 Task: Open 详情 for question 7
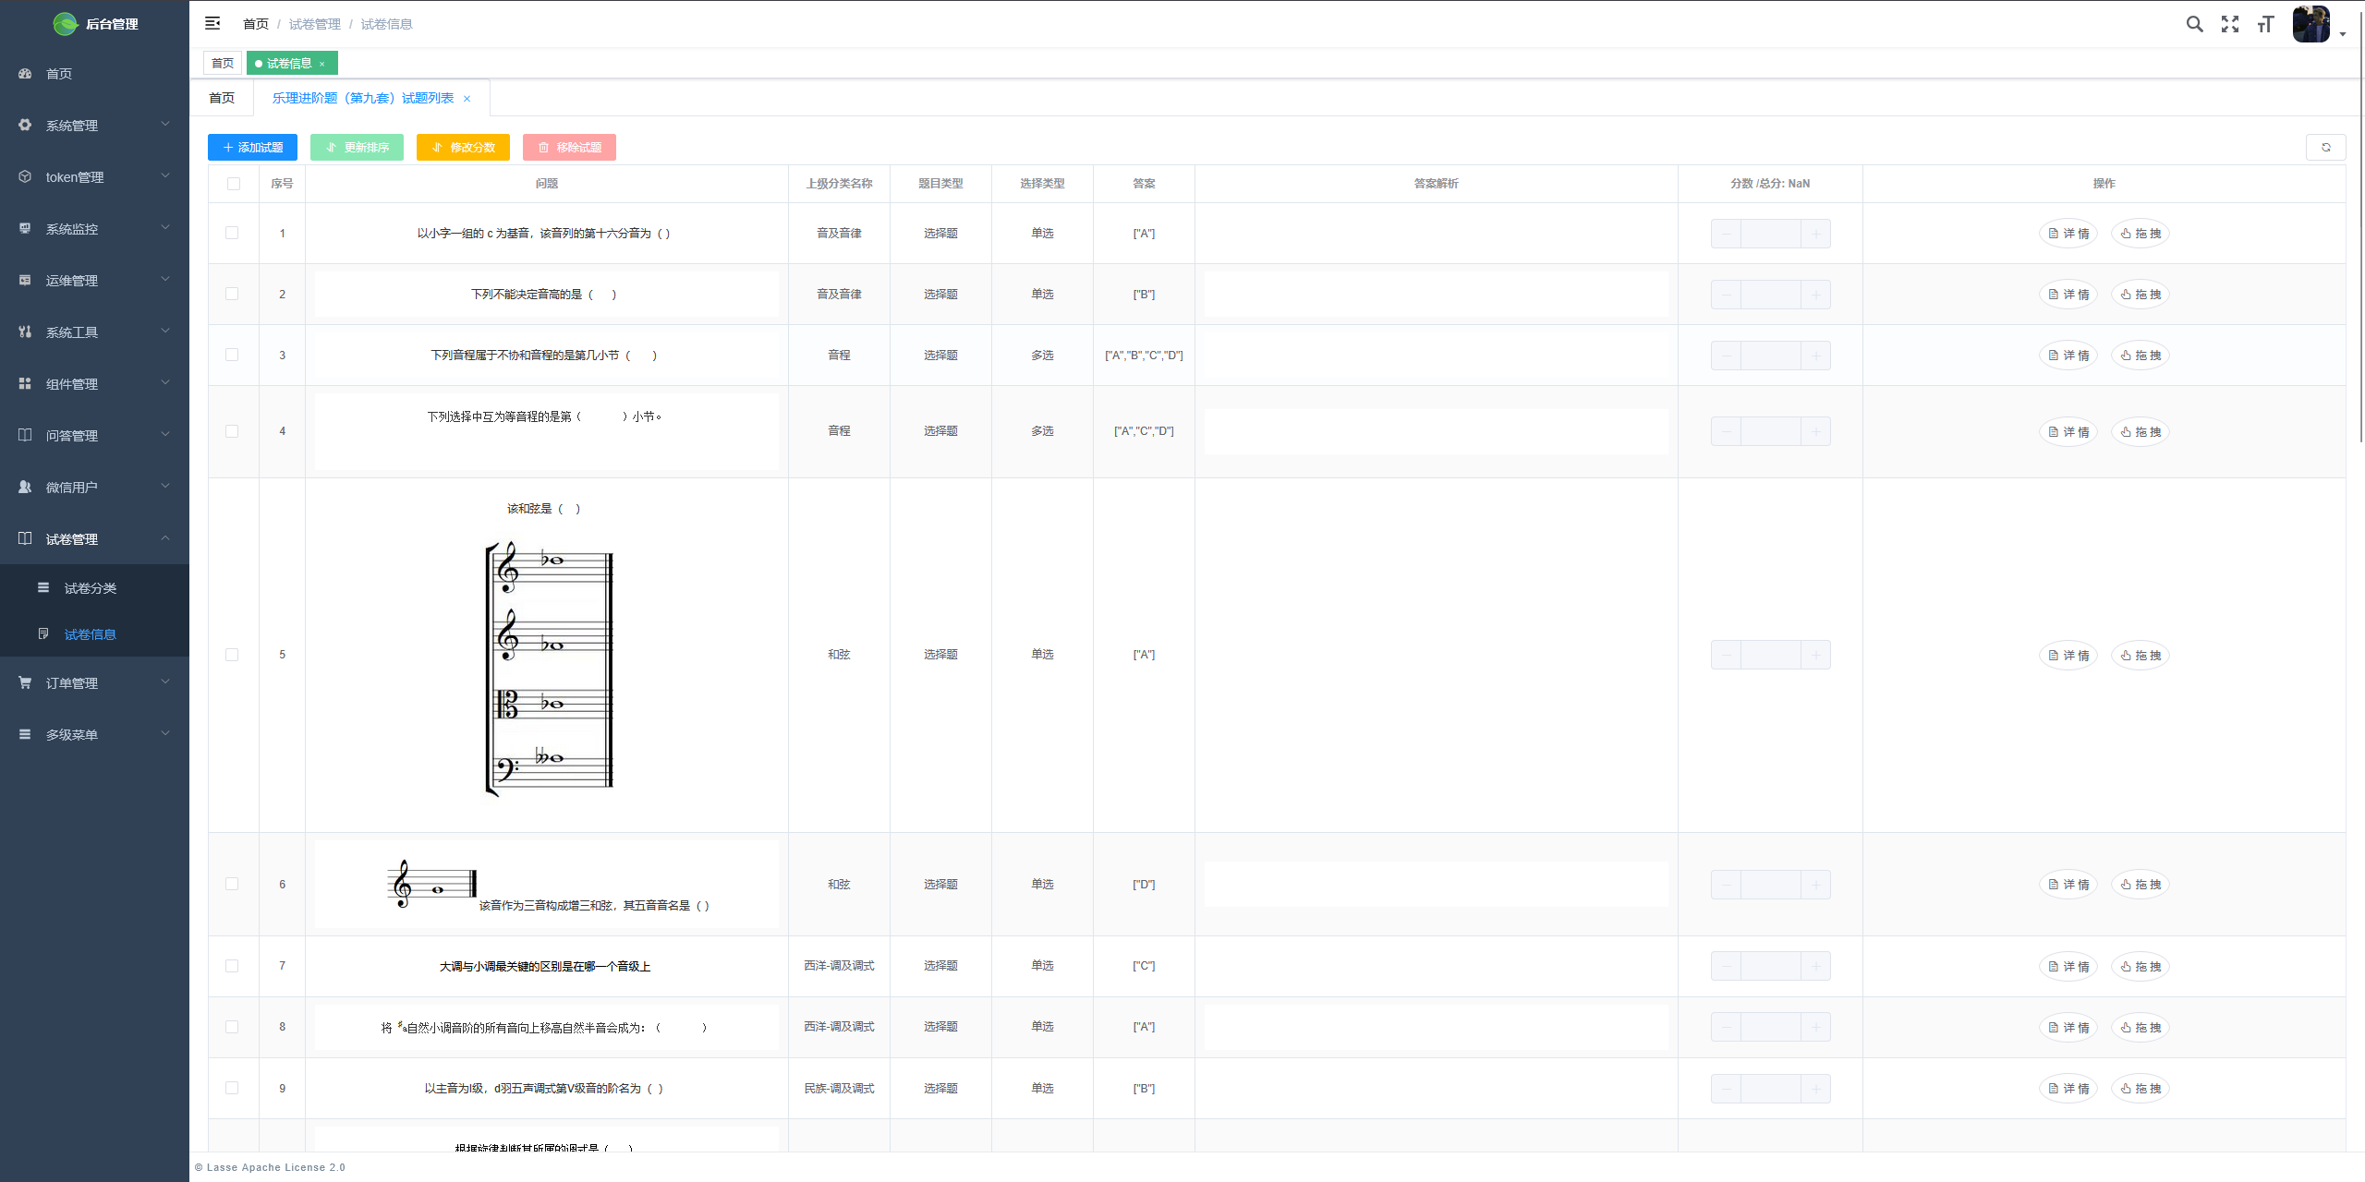coord(2068,967)
